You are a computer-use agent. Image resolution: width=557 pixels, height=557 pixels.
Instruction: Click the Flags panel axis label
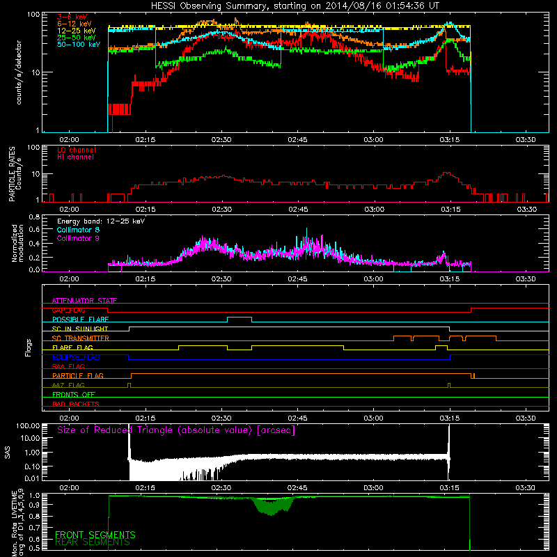coord(28,347)
